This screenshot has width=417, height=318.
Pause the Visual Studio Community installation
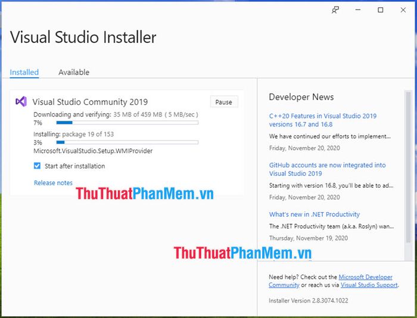(x=224, y=102)
